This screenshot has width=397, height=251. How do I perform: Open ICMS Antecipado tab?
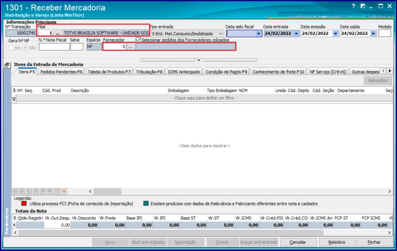click(184, 72)
